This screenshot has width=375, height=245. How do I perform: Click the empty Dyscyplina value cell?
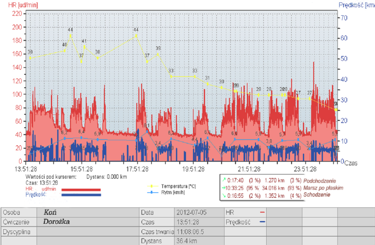pos(88,231)
